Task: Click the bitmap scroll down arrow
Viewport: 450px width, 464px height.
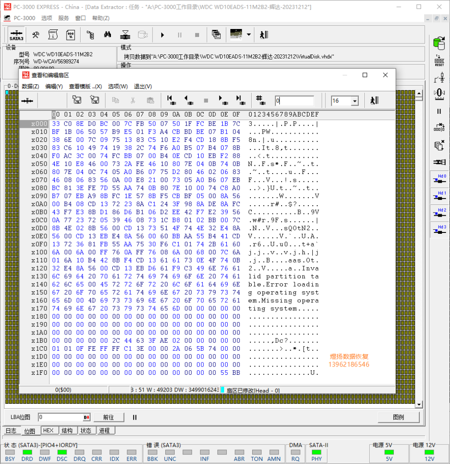Action: coord(419,405)
